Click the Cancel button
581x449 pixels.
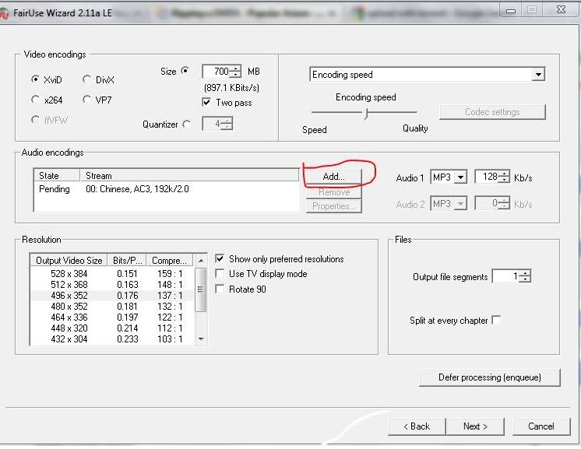click(541, 426)
